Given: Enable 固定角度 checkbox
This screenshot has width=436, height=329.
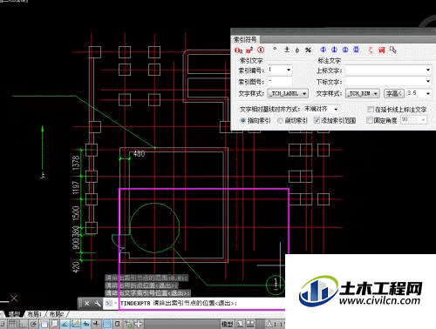Looking at the screenshot, I should tap(370, 120).
